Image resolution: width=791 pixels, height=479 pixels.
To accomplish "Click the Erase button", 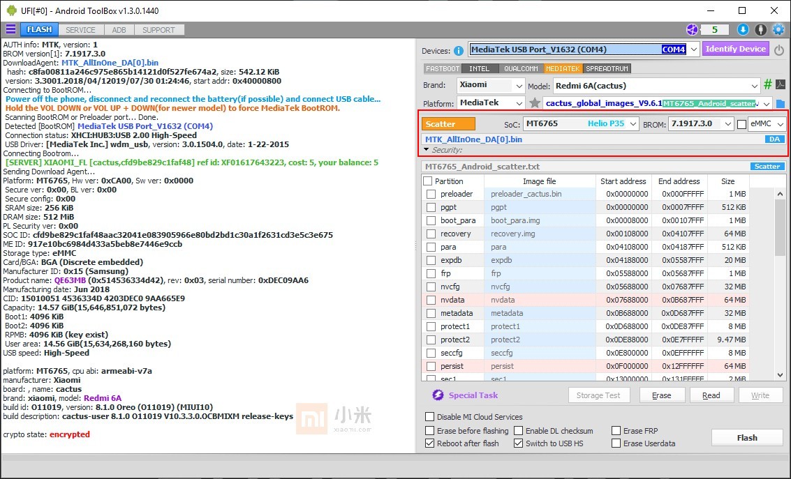I will click(661, 395).
